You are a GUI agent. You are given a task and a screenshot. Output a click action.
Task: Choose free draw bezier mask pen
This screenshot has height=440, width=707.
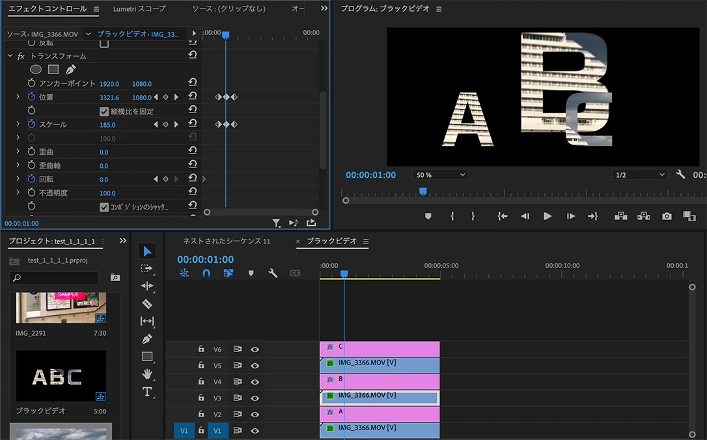coord(71,70)
